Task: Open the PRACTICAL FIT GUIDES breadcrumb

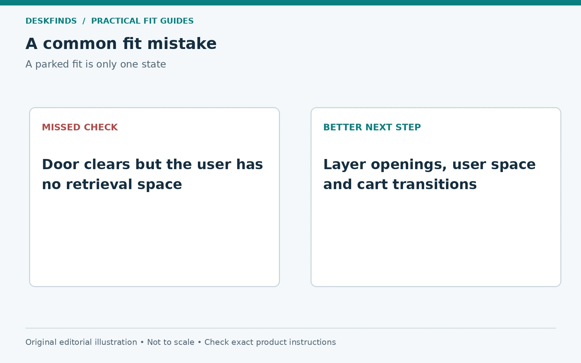Action: 142,21
